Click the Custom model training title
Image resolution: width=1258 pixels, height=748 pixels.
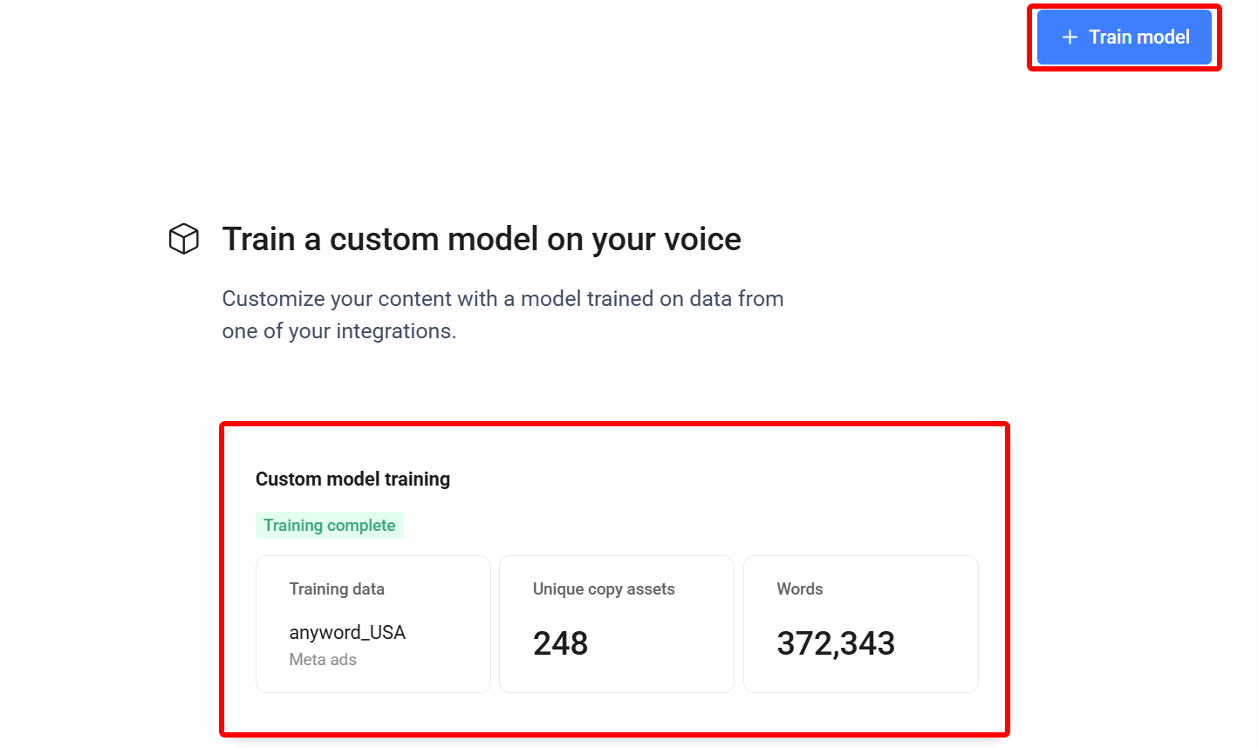tap(352, 479)
